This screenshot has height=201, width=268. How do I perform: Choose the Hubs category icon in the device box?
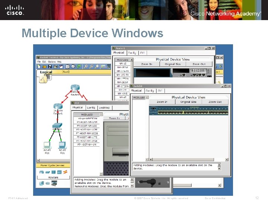54,172
